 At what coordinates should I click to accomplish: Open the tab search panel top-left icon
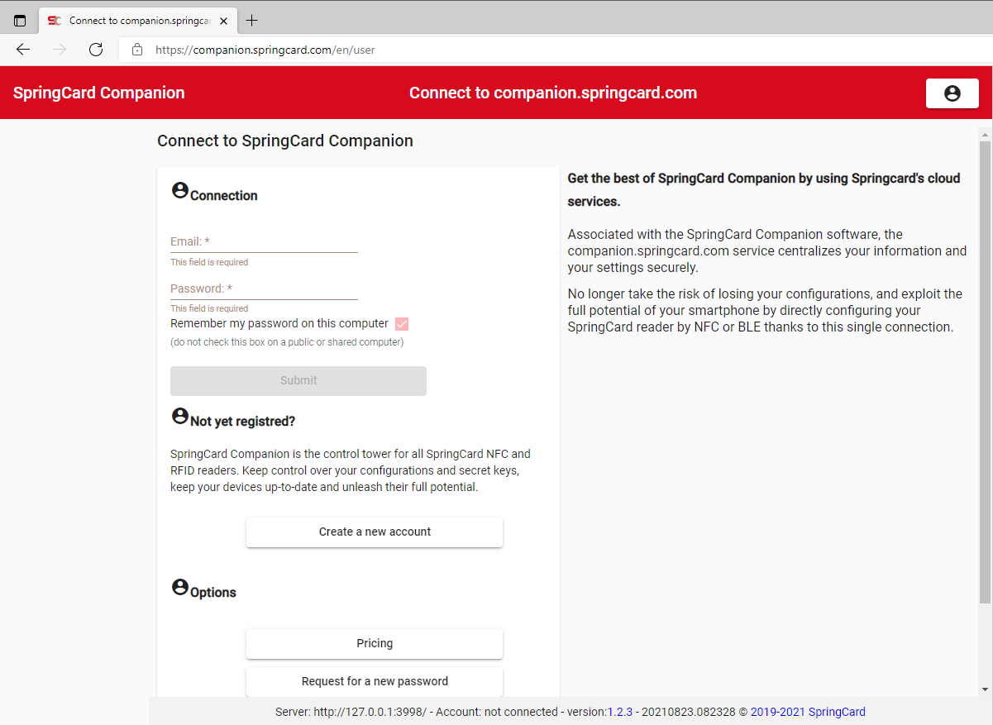[19, 19]
